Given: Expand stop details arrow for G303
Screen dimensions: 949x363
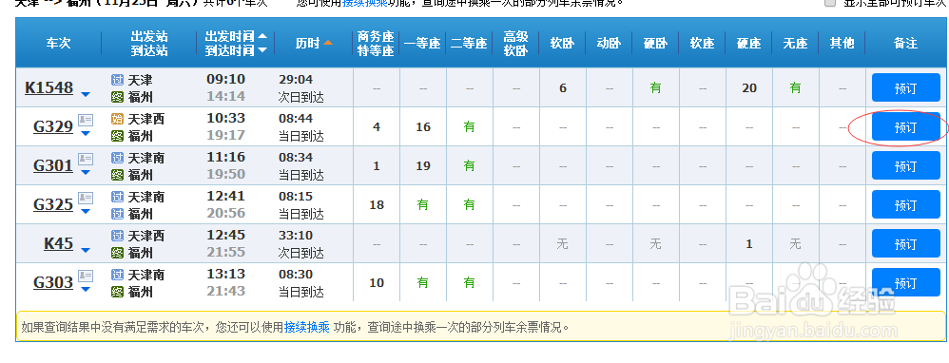Looking at the screenshot, I should [x=86, y=289].
